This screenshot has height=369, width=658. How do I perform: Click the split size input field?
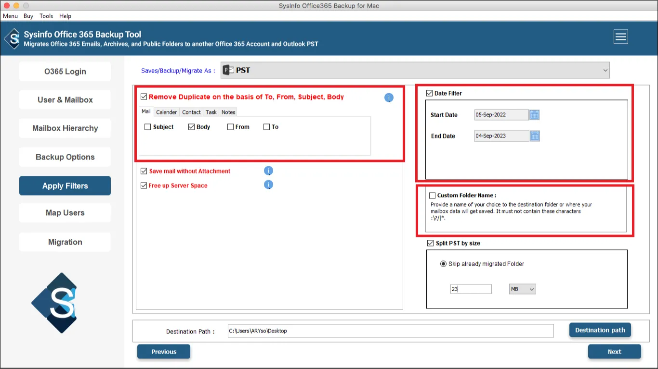click(x=471, y=289)
